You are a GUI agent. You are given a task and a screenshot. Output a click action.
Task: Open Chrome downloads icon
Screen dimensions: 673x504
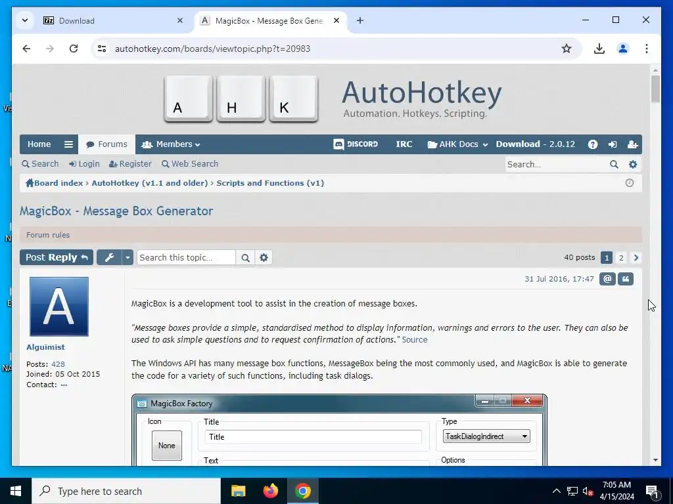click(x=599, y=49)
